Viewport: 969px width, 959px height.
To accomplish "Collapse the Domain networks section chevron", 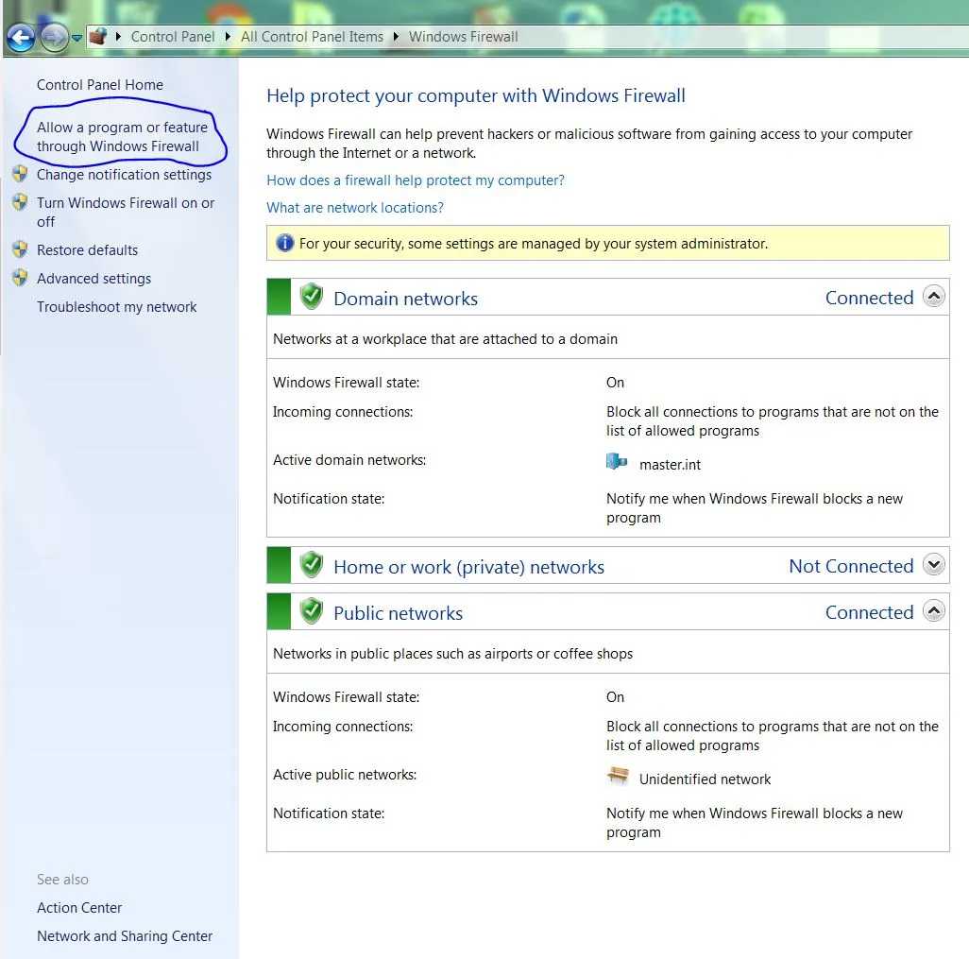I will [934, 296].
